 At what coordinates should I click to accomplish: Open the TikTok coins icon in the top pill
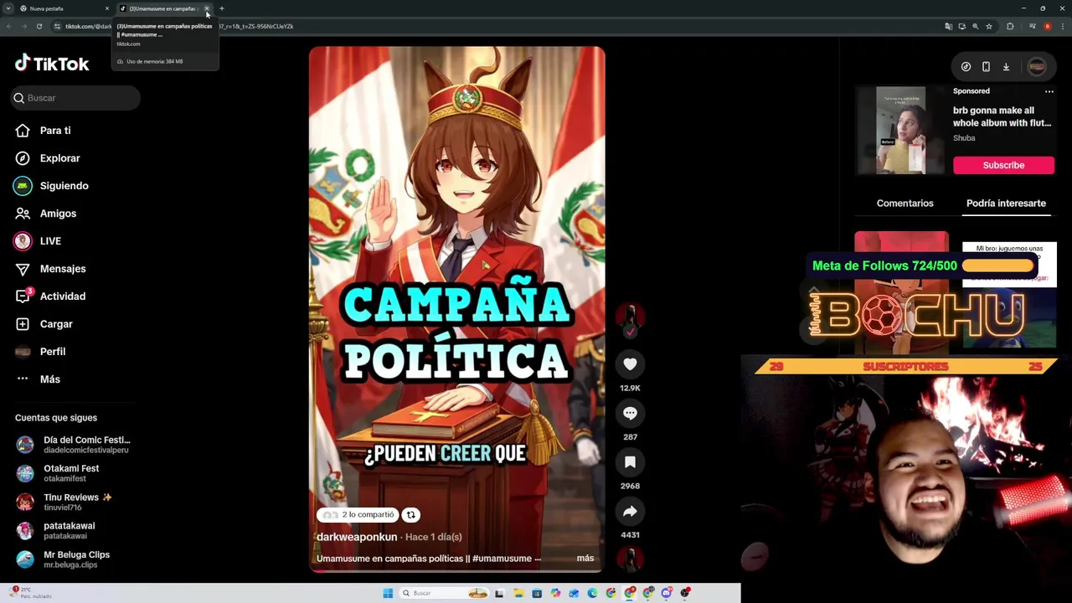966,67
